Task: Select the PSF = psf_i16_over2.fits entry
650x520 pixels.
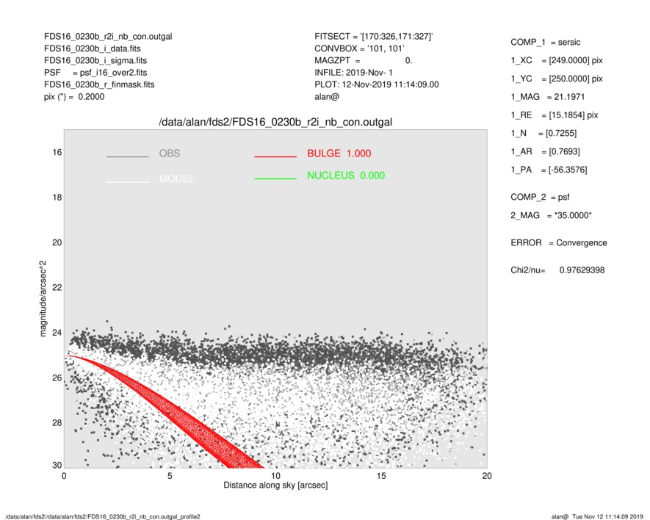Action: point(95,73)
